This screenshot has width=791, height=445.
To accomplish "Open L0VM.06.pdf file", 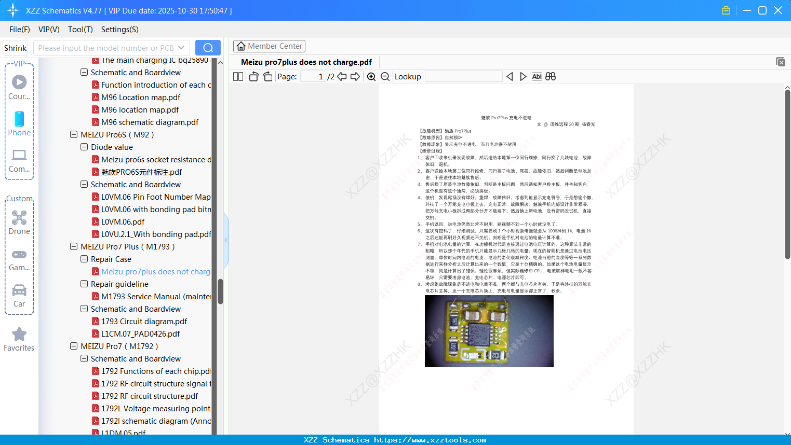I will click(x=123, y=222).
